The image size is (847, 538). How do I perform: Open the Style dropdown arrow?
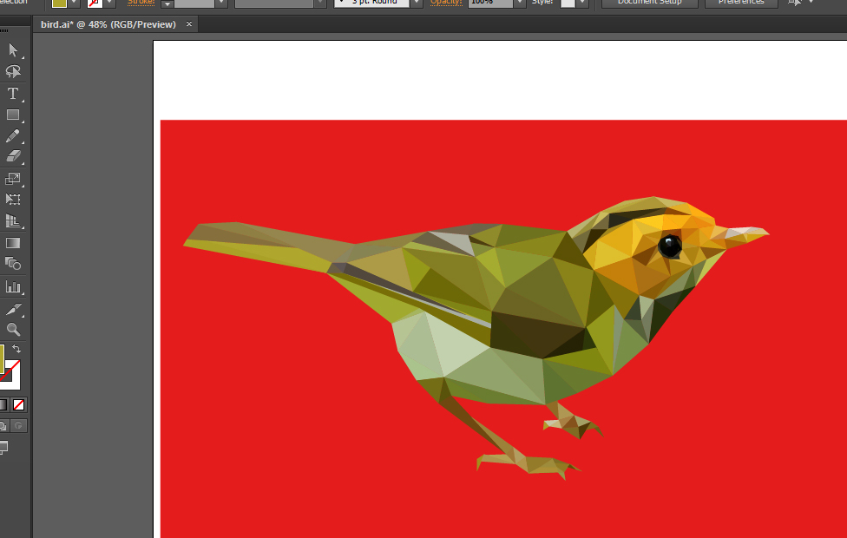(581, 2)
